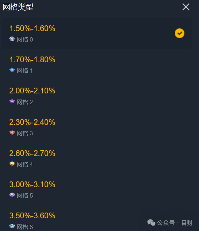This screenshot has height=231, width=199.
Task: Click the 网格 3 label text
Action: click(25, 133)
